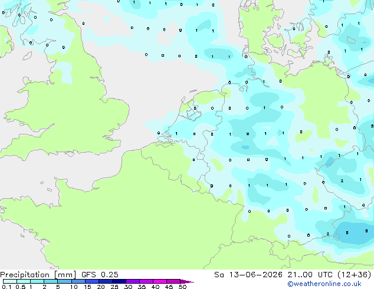Screen dimensions: 374x289
Task: Click the 40–45 mm bright magenta legend swatch
Action: click(x=160, y=281)
